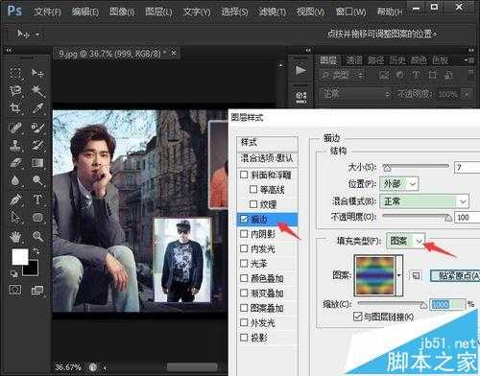This screenshot has width=480, height=376.
Task: Open 位置 dropdown showing 外部
Action: tap(399, 184)
